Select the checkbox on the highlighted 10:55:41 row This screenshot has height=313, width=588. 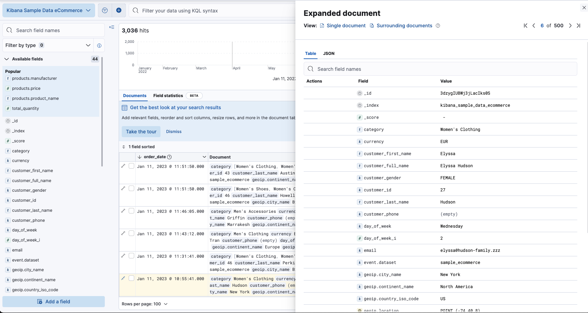click(131, 278)
